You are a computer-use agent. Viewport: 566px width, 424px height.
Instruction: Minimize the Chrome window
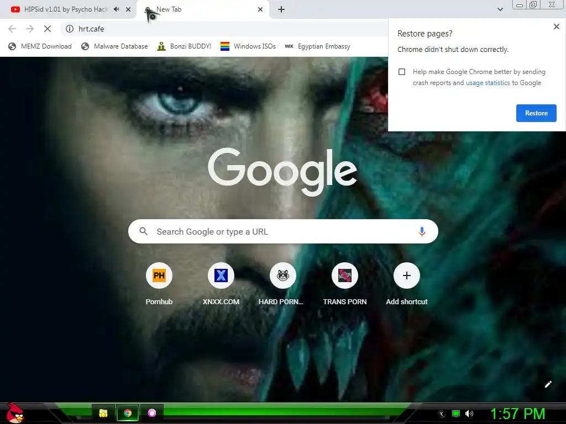520,5
